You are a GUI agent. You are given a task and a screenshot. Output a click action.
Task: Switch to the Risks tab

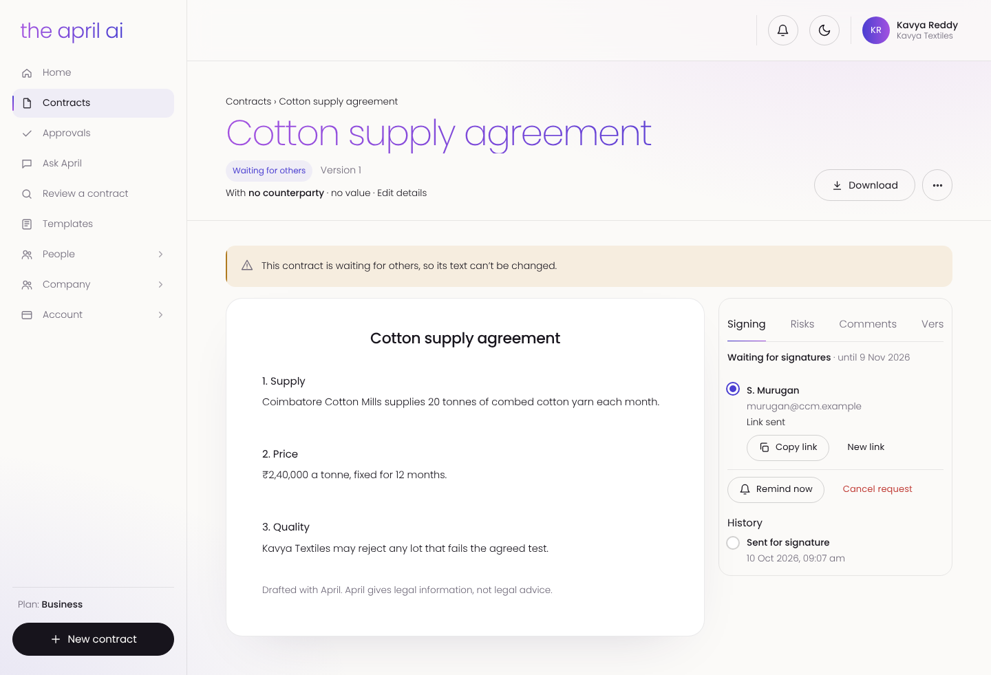(802, 324)
